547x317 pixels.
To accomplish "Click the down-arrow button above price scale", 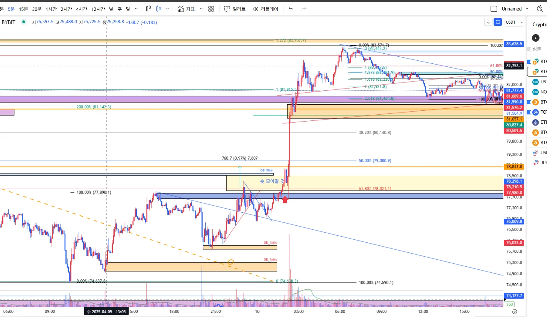I will click(x=488, y=22).
